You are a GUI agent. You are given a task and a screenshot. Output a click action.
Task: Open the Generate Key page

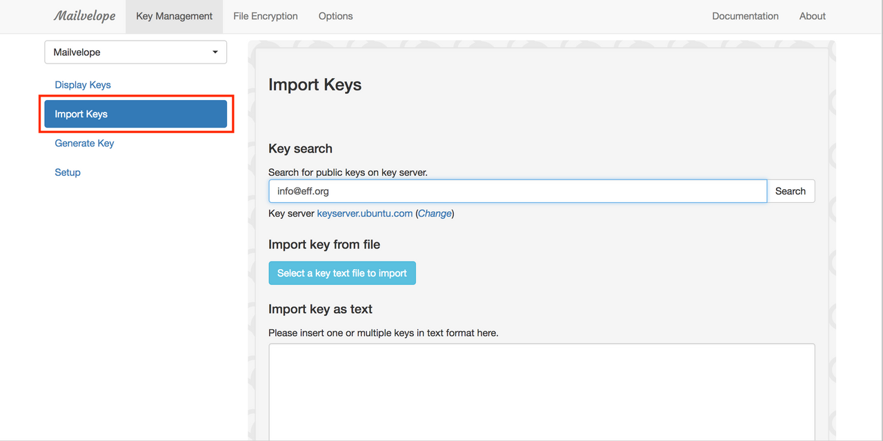pos(84,143)
